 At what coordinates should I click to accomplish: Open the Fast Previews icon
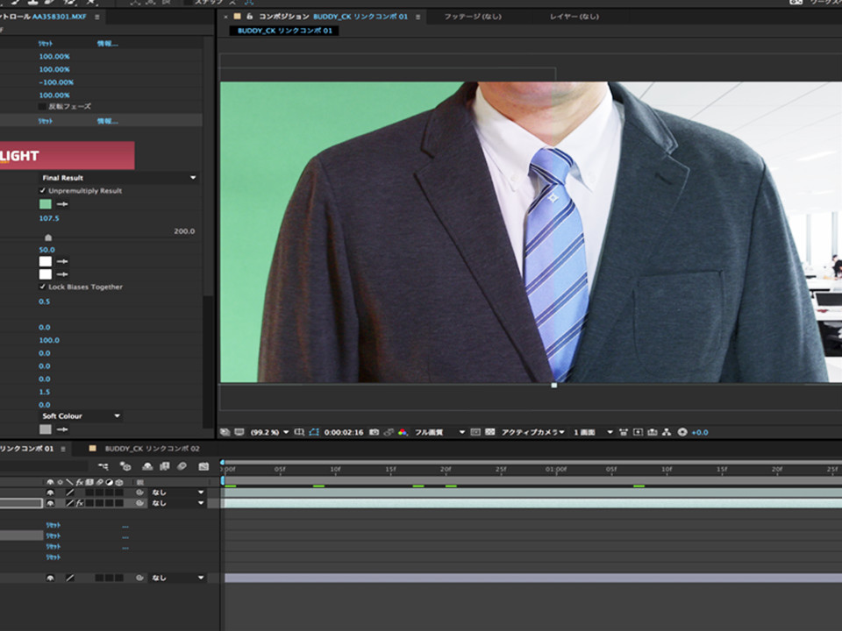[x=638, y=432]
